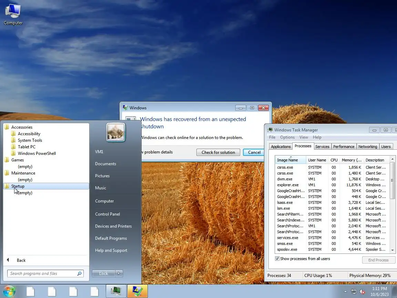The height and width of the screenshot is (298, 397).
Task: Click the Task Manager title bar icon
Action: [270, 130]
